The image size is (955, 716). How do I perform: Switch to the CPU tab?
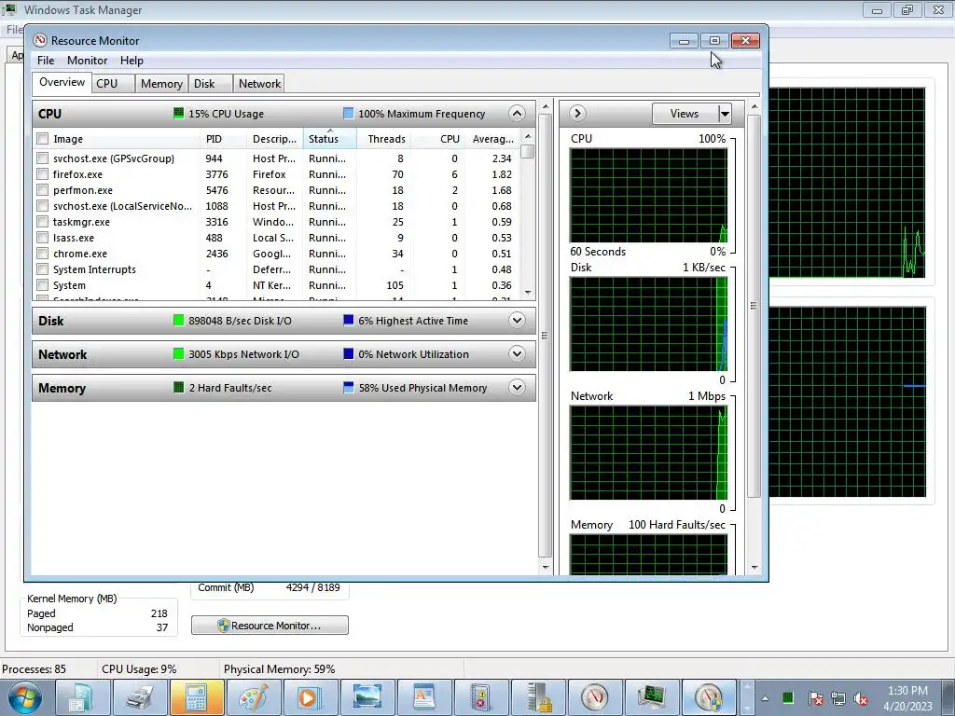click(x=113, y=83)
